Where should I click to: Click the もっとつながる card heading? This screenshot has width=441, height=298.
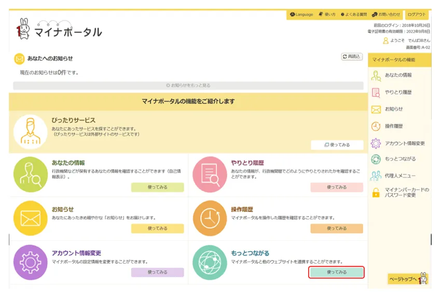coord(250,253)
